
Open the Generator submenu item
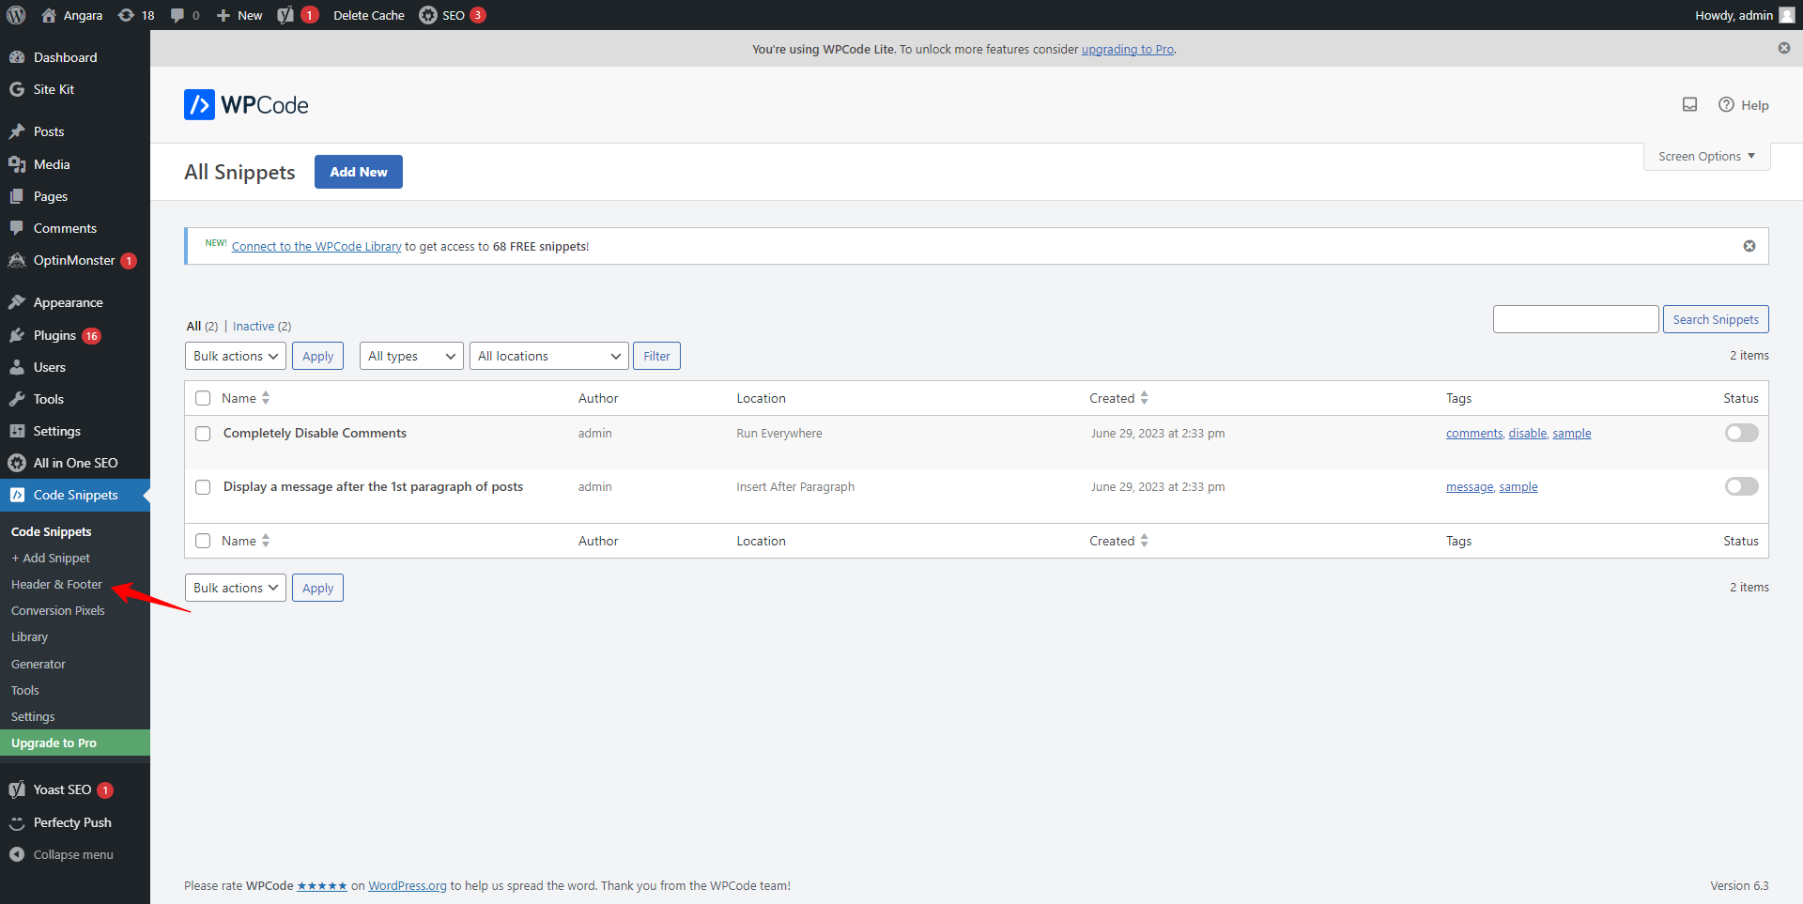(x=39, y=664)
